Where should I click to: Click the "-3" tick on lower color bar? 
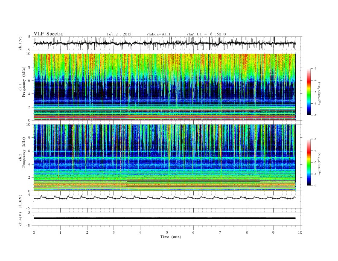pos(315,139)
